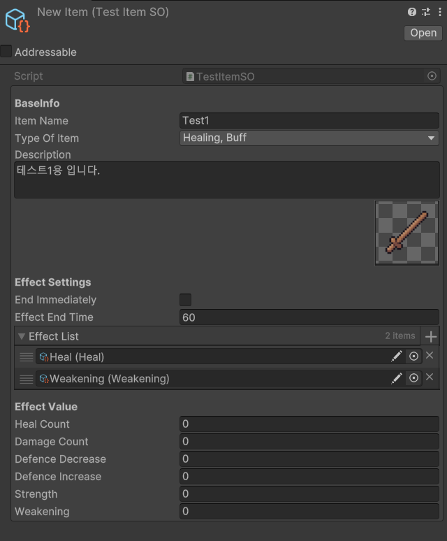
Task: Remove the Weakening effect from list
Action: pyautogui.click(x=430, y=377)
